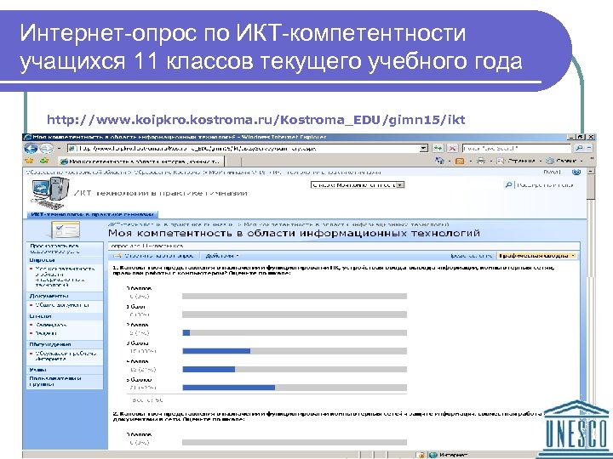Click the help icon at the page's top right

(576, 172)
